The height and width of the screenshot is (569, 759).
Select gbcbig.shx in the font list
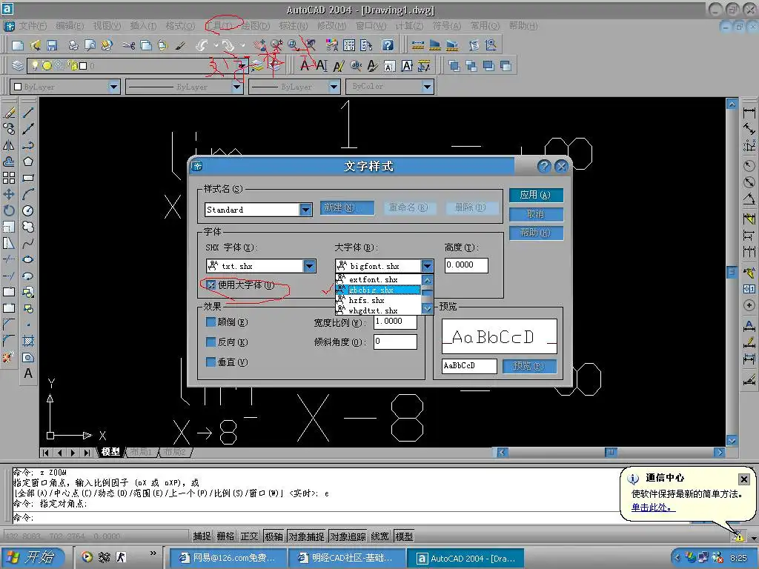click(x=379, y=290)
